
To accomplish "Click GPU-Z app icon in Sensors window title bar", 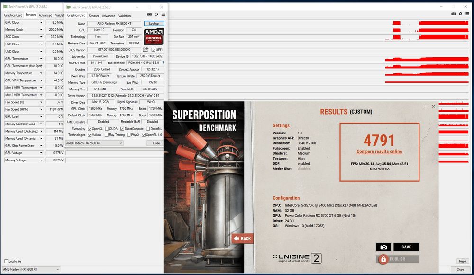I will coord(5,6).
